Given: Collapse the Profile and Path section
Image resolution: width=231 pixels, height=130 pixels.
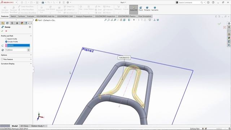Looking at the screenshot, I should pos(31,36).
